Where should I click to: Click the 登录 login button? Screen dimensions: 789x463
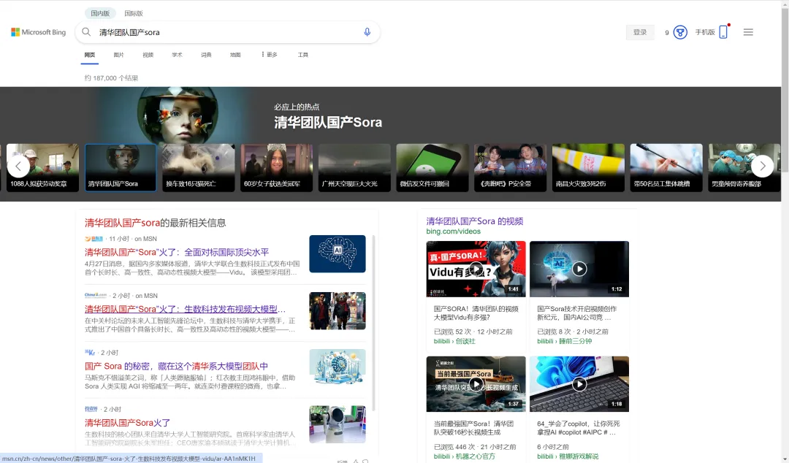pyautogui.click(x=640, y=32)
